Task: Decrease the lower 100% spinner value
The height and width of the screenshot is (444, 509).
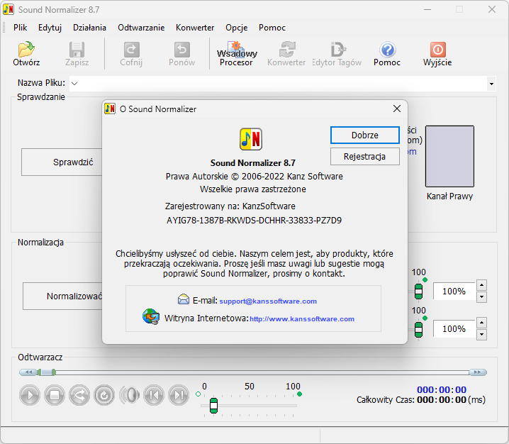Action: pyautogui.click(x=482, y=334)
